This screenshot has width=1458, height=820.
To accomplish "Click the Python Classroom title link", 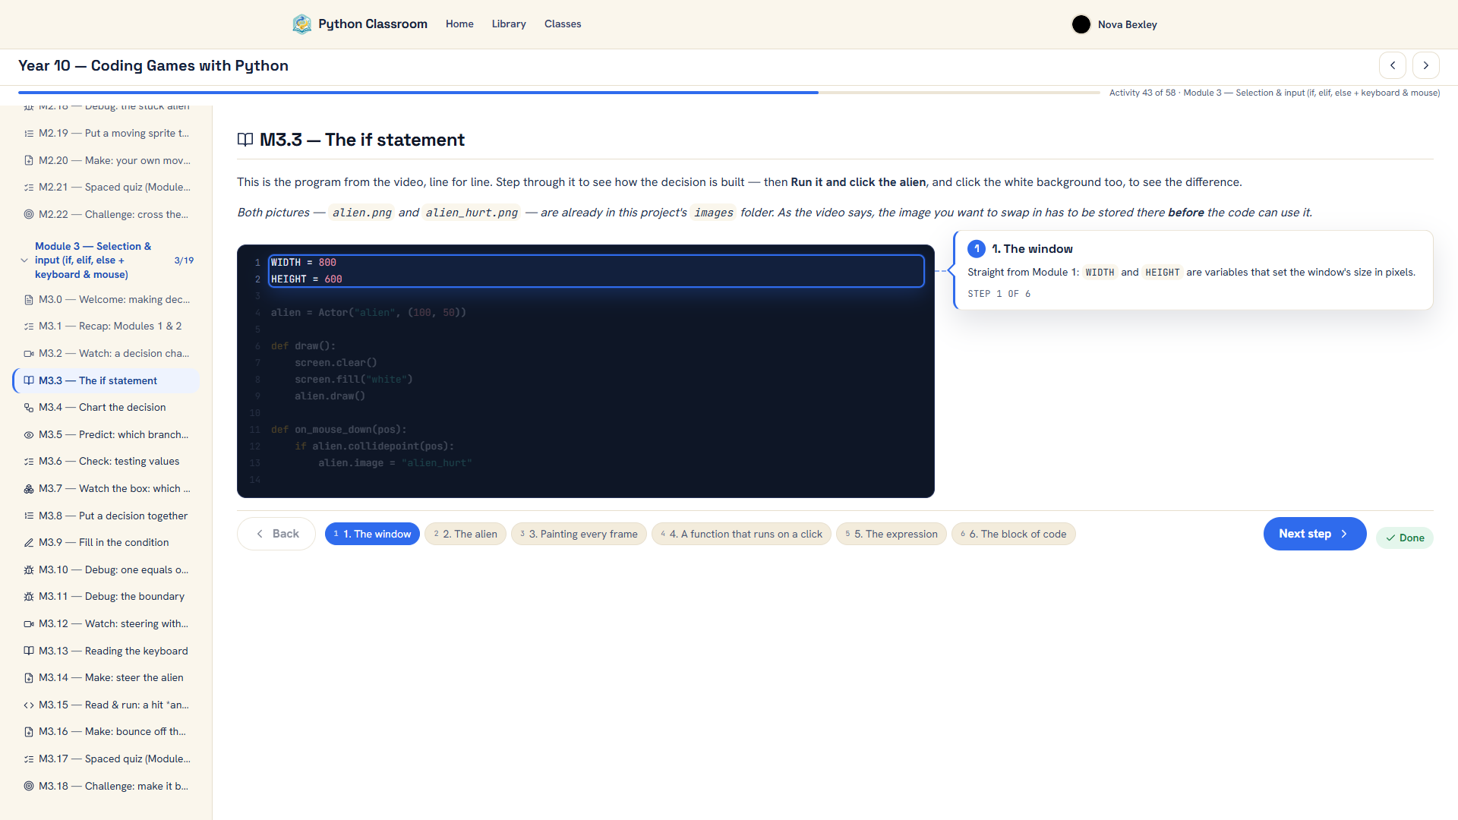I will 373,24.
